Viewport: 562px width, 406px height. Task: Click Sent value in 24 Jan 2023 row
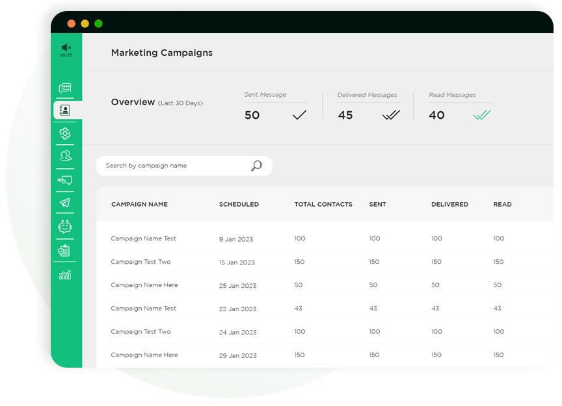(375, 331)
